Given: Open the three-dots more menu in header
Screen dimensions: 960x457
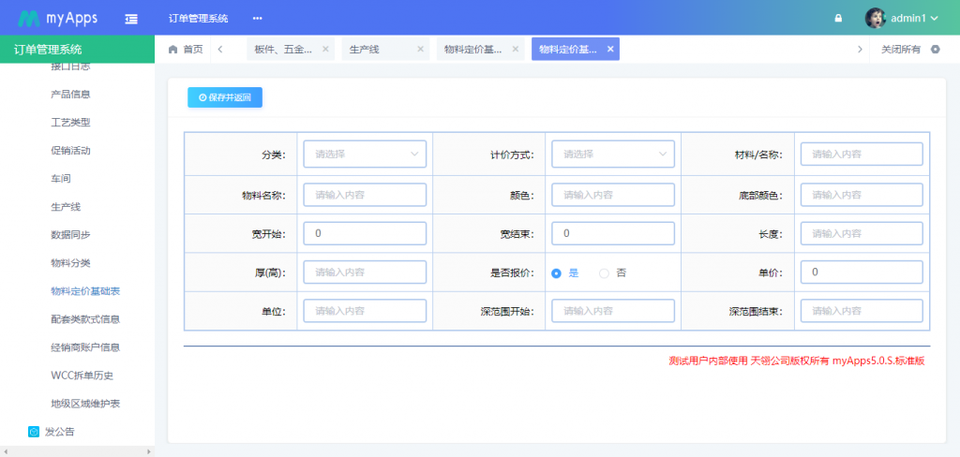Looking at the screenshot, I should pyautogui.click(x=257, y=18).
